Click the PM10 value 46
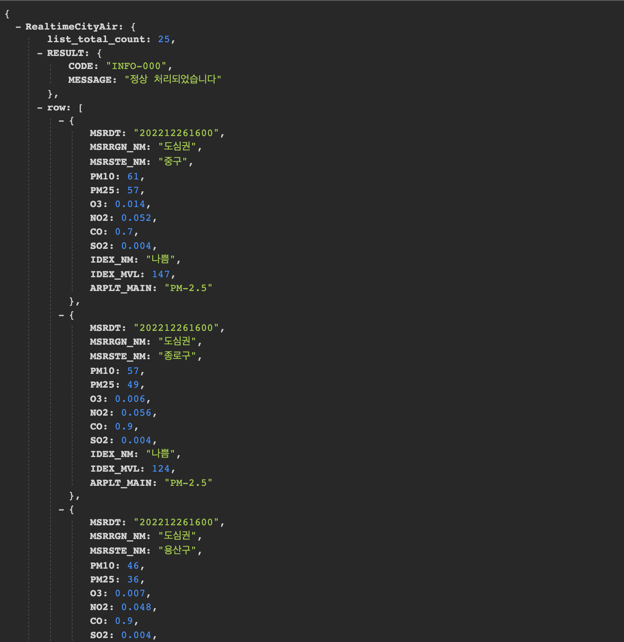The width and height of the screenshot is (624, 642). point(133,565)
